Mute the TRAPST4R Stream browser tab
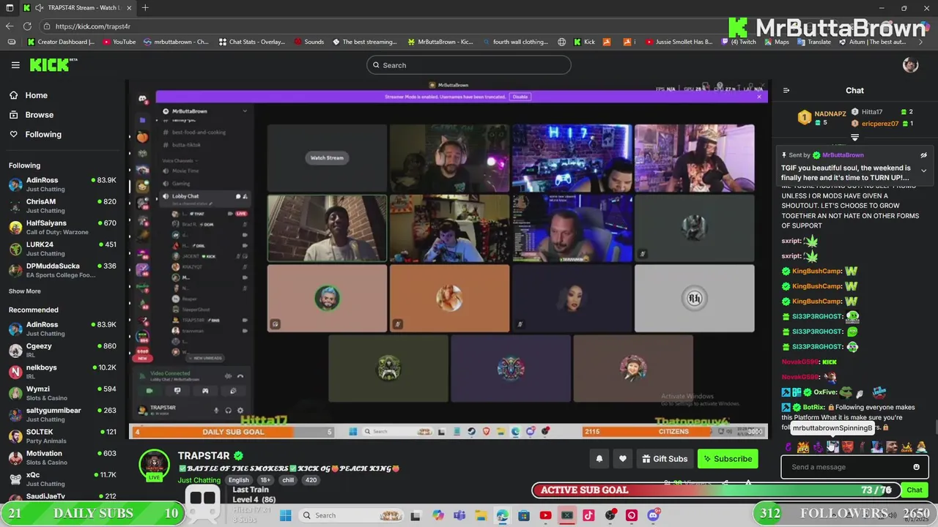Screen dimensions: 938x527 [39, 8]
